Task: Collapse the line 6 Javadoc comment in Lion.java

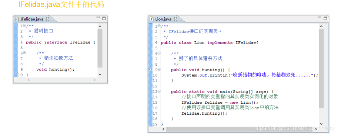Action: (159, 53)
